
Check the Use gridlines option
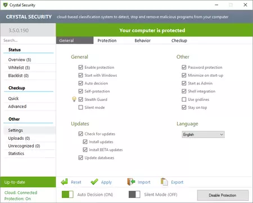coord(184,99)
